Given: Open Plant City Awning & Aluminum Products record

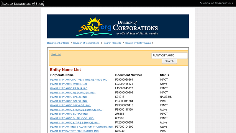Looking at the screenshot, I should point(82,127).
